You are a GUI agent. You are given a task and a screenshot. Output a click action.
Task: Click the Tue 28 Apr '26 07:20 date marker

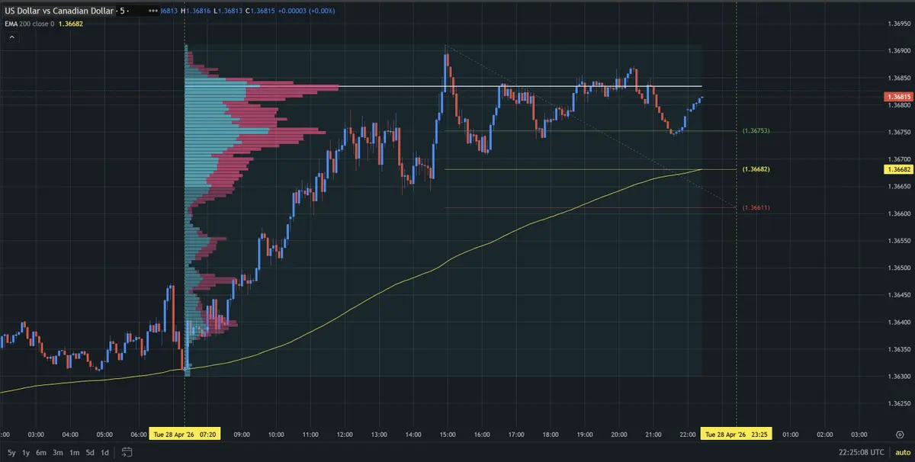pyautogui.click(x=185, y=434)
